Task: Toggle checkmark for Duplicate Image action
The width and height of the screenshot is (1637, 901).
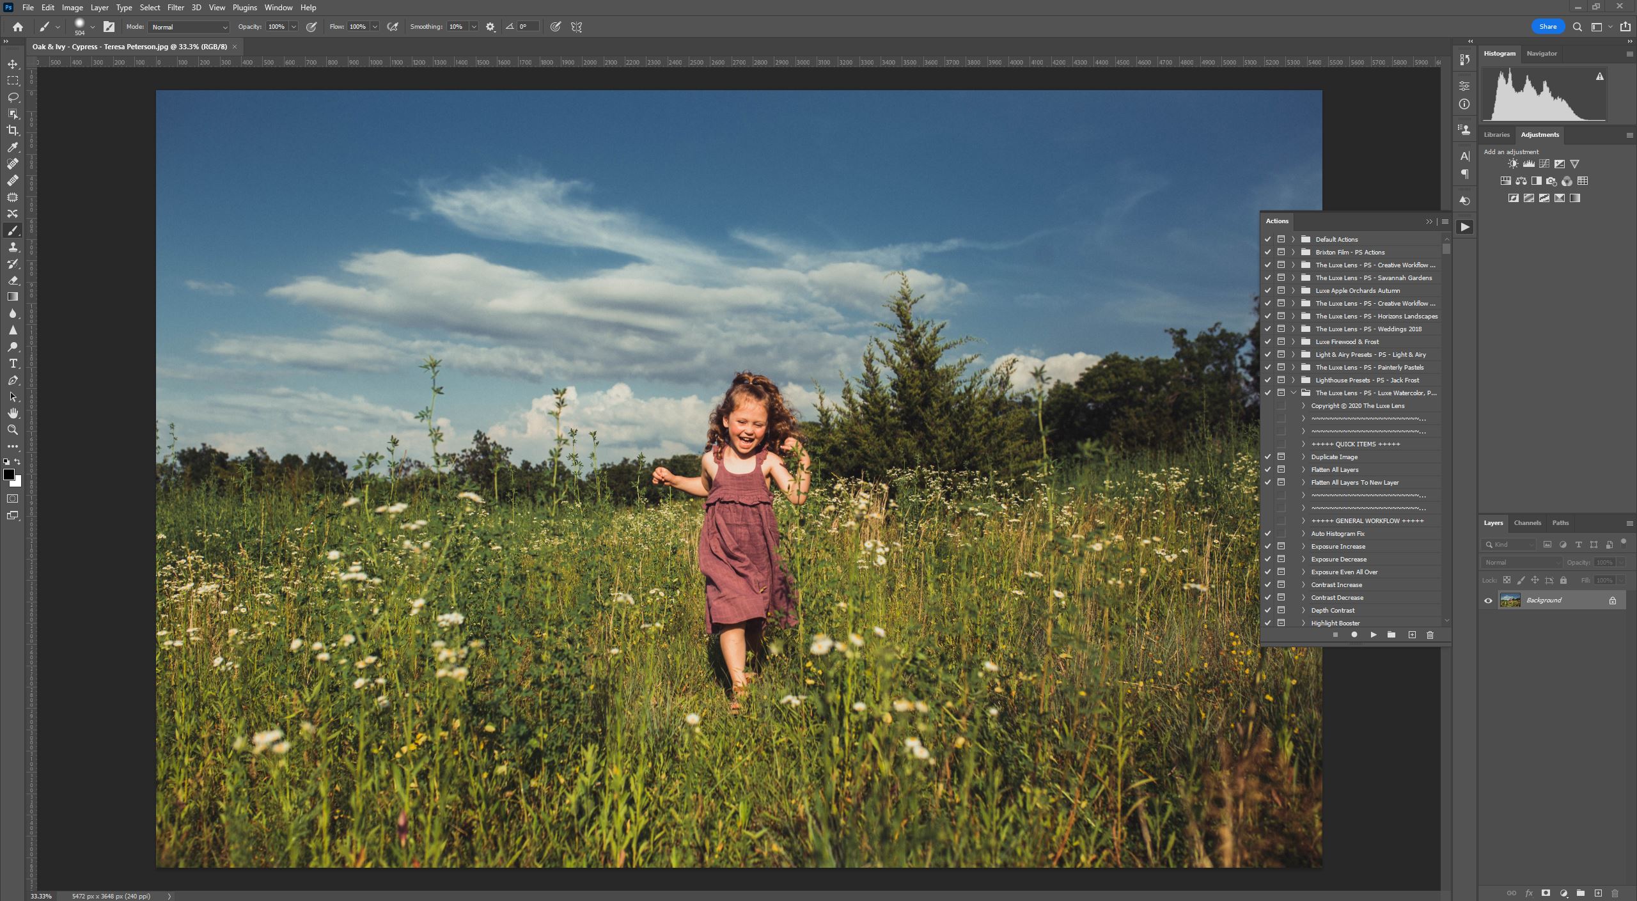Action: pyautogui.click(x=1267, y=457)
